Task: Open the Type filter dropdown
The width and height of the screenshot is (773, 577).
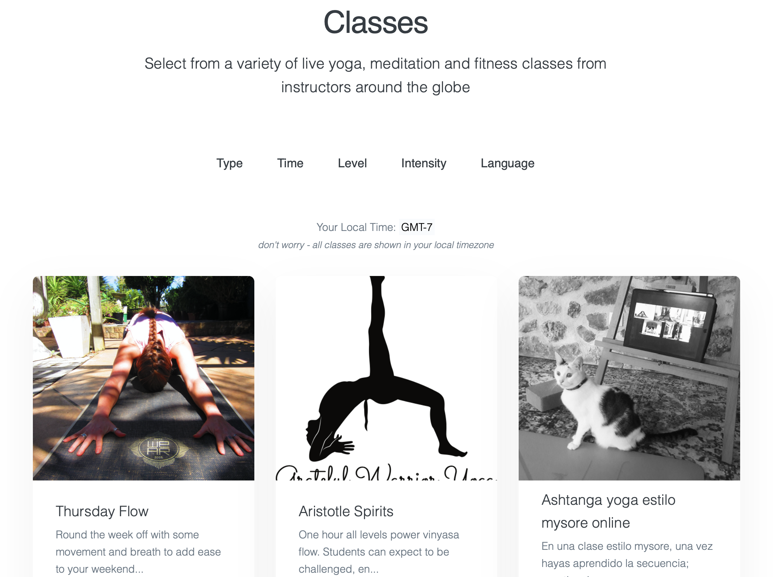Action: click(x=229, y=163)
